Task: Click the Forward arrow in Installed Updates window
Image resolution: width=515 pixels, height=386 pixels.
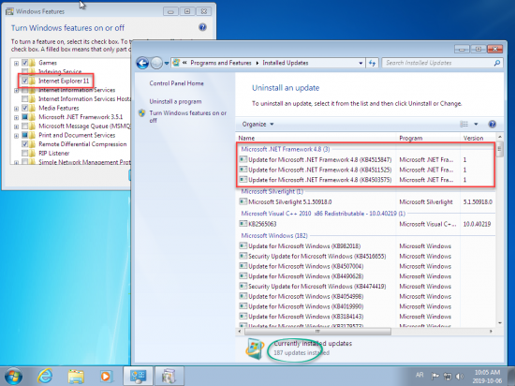Action: (156, 63)
